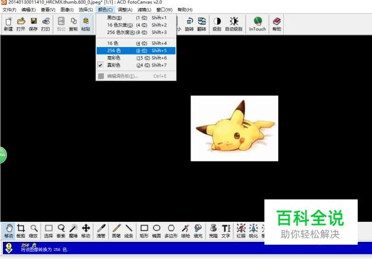The height and width of the screenshot is (259, 372).
Task: Open the 文件(F) menu
Action: point(10,10)
